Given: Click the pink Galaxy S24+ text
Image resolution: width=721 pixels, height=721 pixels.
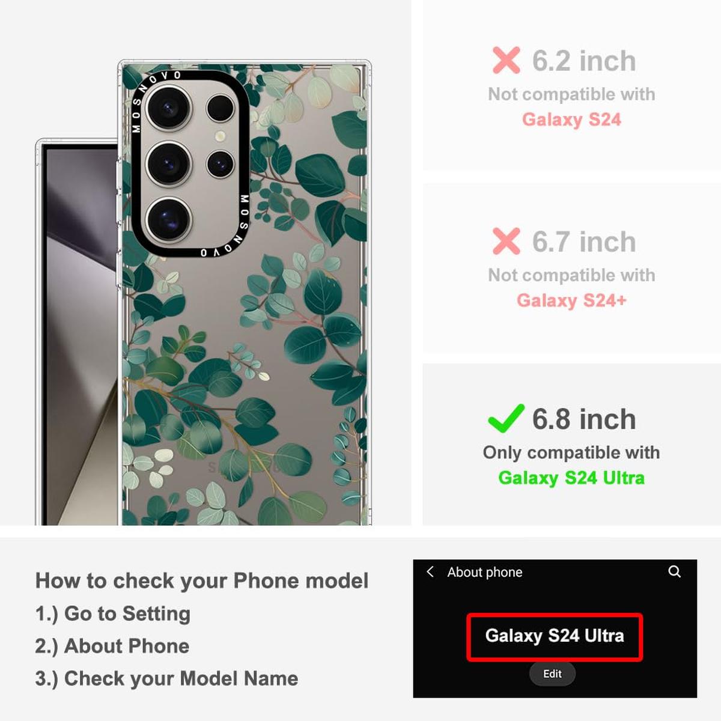Looking at the screenshot, I should [x=571, y=300].
